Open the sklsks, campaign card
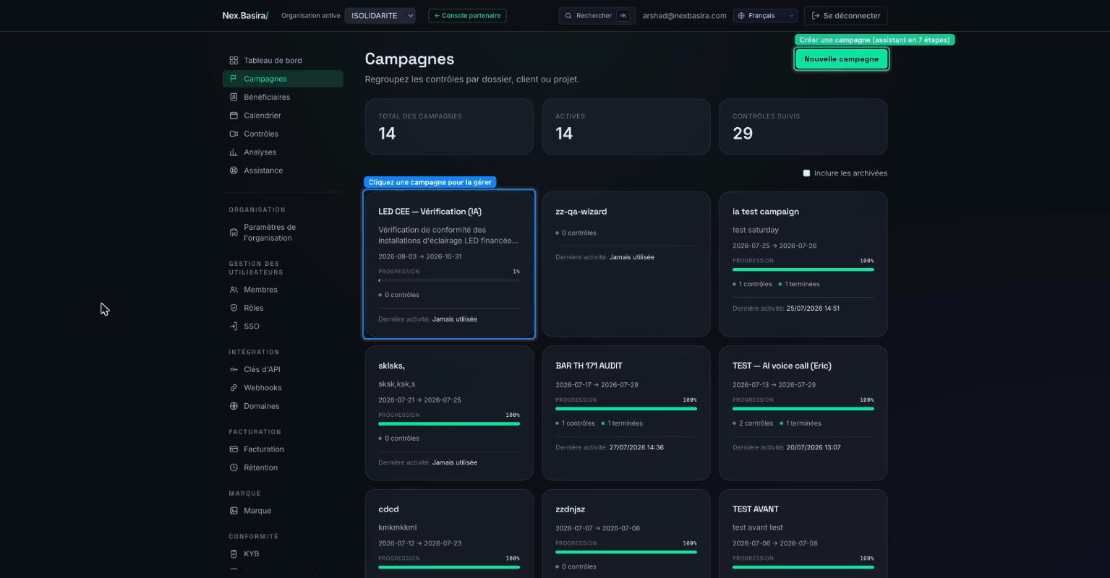This screenshot has width=1110, height=578. tap(449, 413)
